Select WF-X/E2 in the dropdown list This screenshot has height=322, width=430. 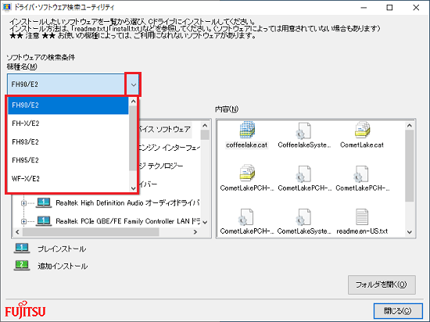pos(68,179)
